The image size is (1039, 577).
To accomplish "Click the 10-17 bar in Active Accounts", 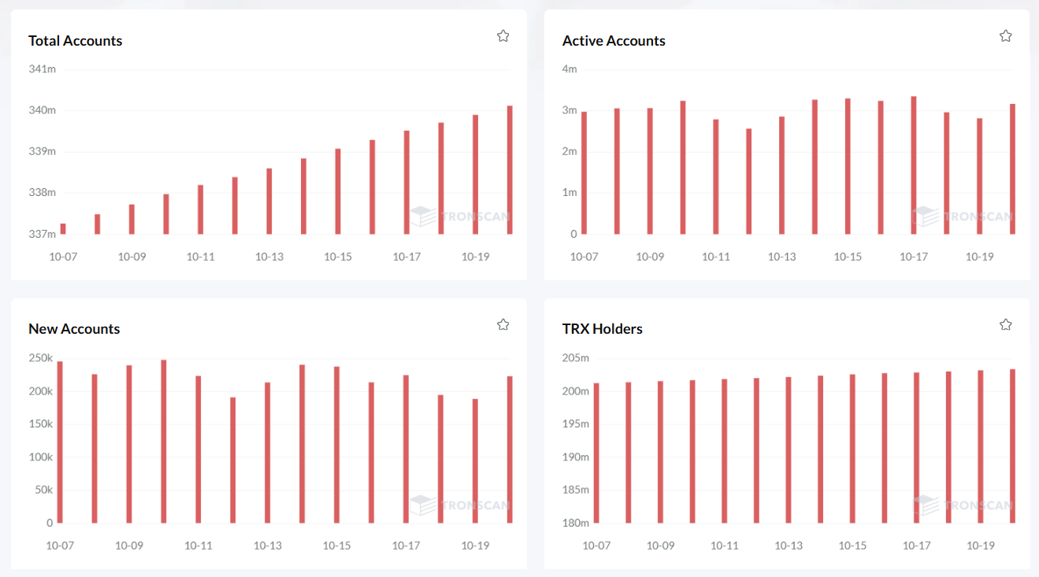I will 914,165.
